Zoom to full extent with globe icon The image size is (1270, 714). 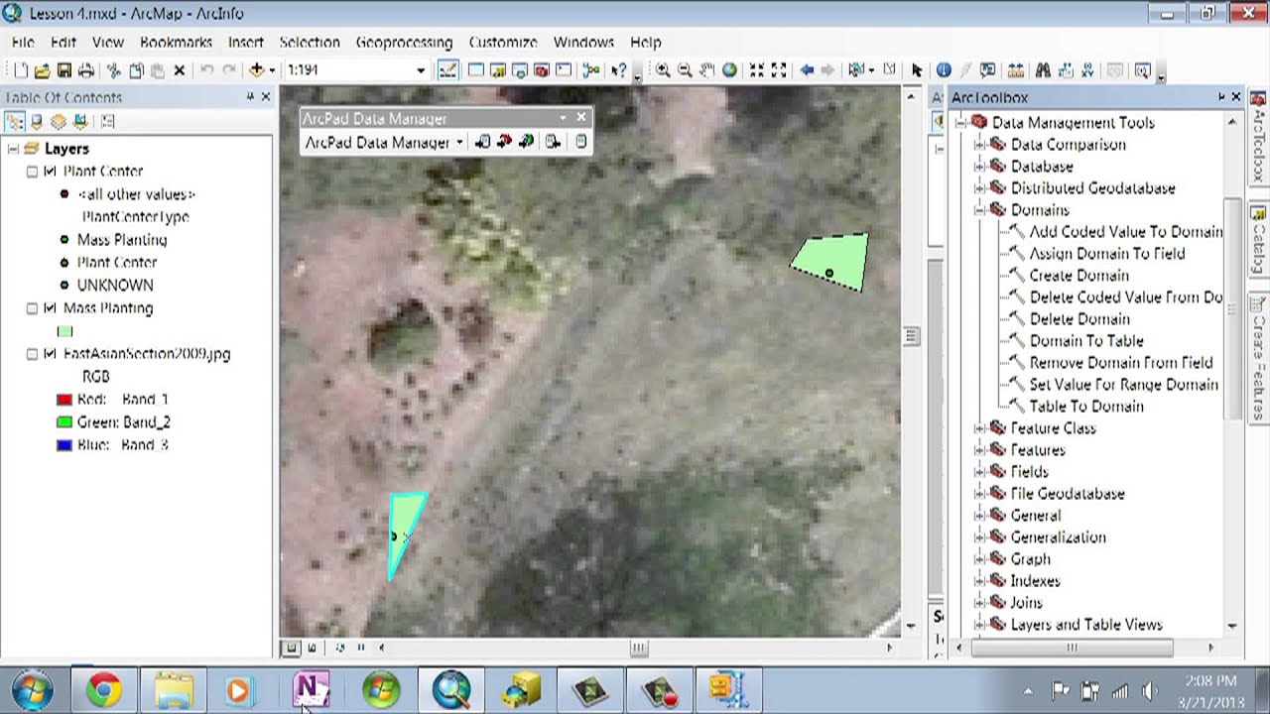point(730,70)
